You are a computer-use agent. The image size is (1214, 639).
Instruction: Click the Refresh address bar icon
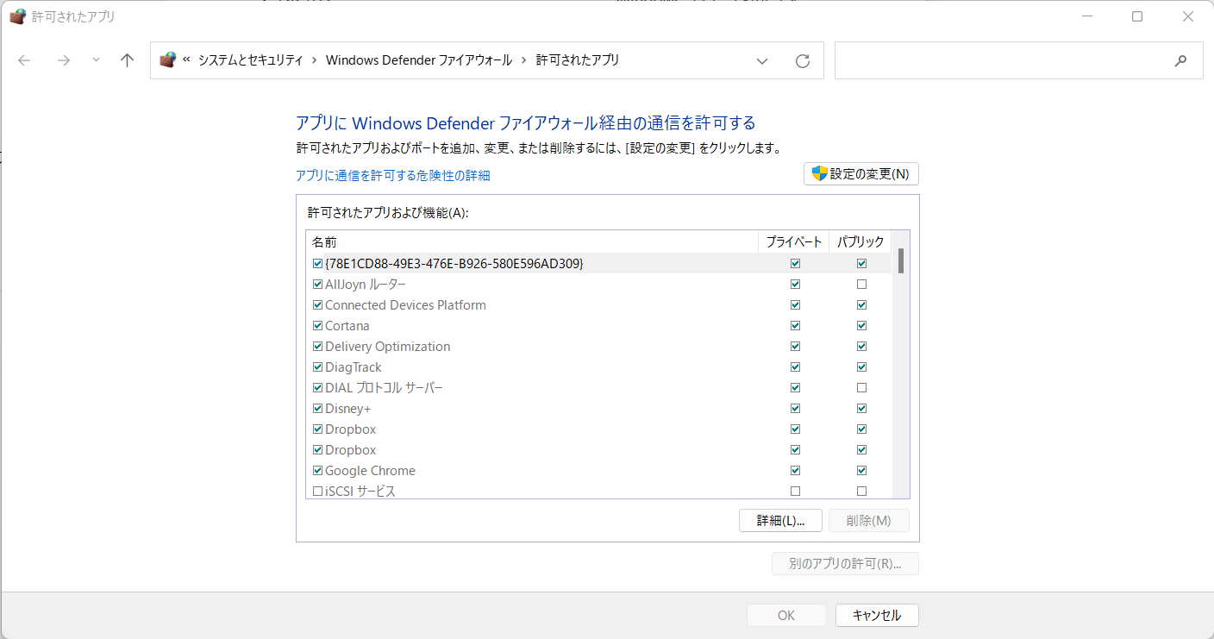pos(803,60)
